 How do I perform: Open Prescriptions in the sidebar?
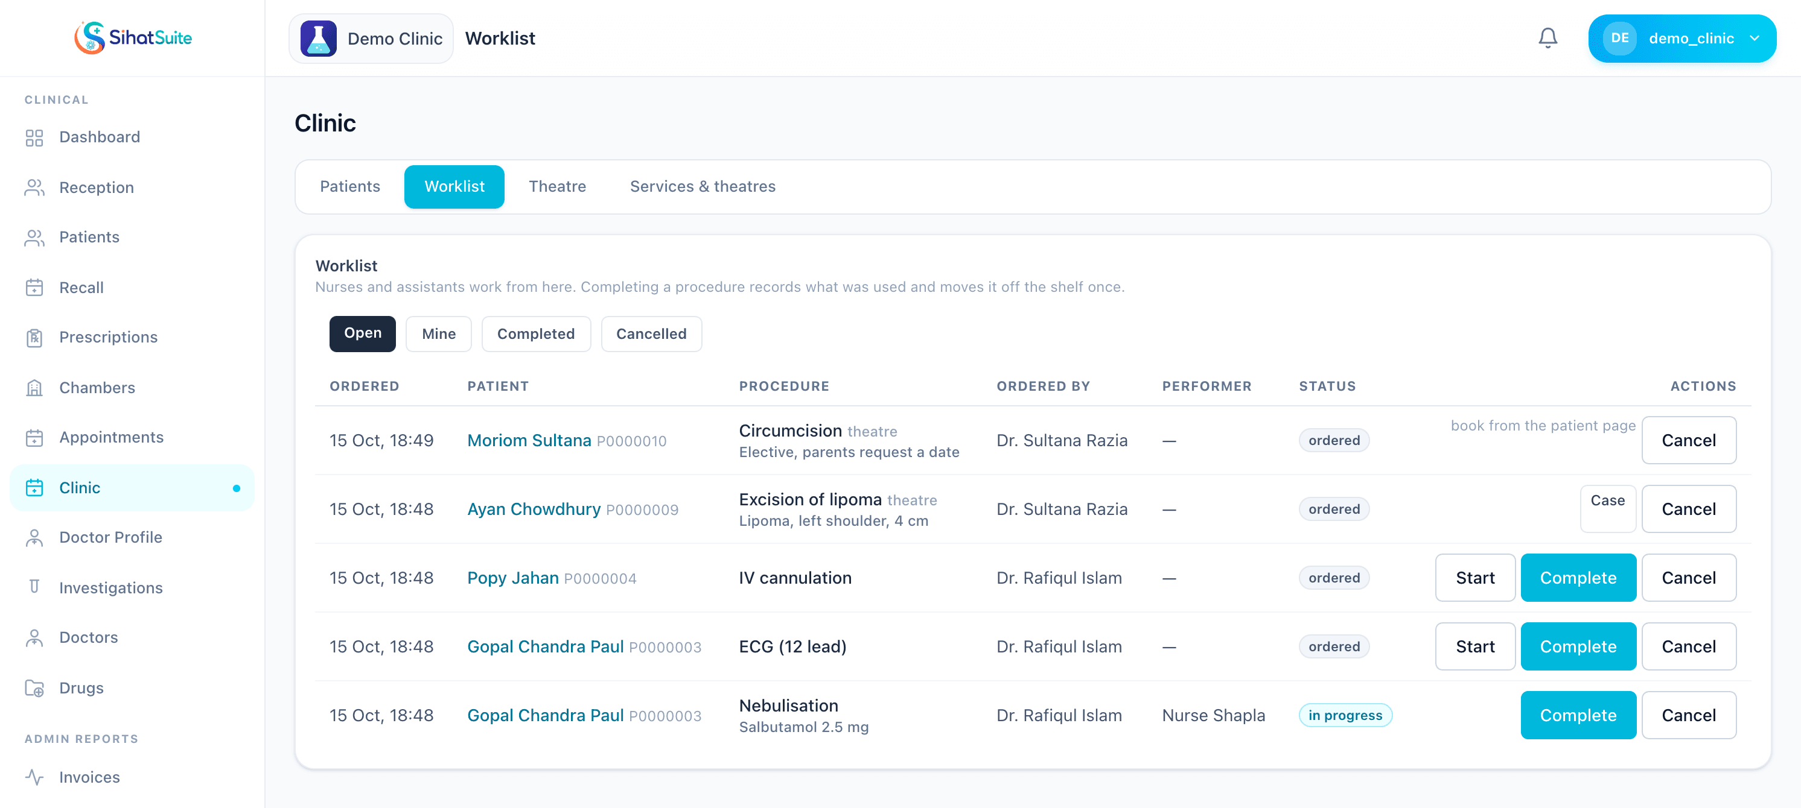click(x=132, y=337)
